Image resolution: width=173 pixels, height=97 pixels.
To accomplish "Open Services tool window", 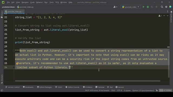I will [120, 87].
